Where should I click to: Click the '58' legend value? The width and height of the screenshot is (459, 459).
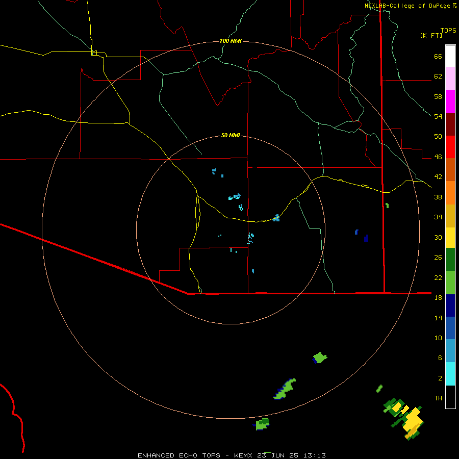pos(438,96)
